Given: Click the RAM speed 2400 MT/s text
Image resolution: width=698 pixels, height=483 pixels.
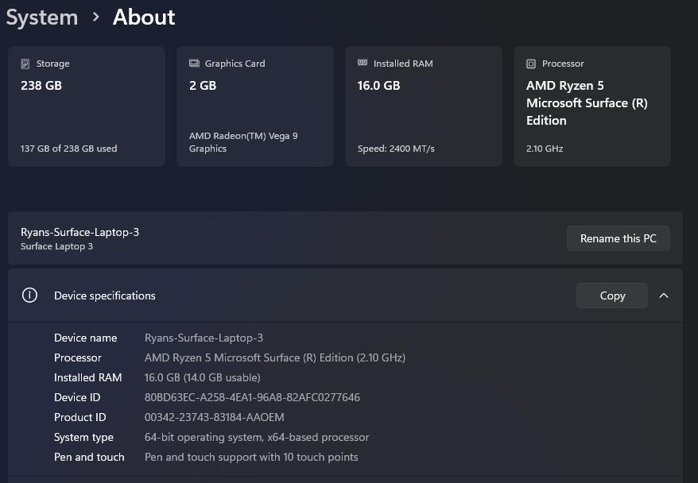Looking at the screenshot, I should pos(396,149).
